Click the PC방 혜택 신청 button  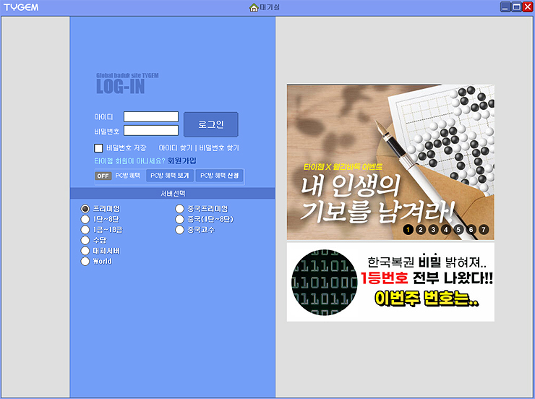219,176
